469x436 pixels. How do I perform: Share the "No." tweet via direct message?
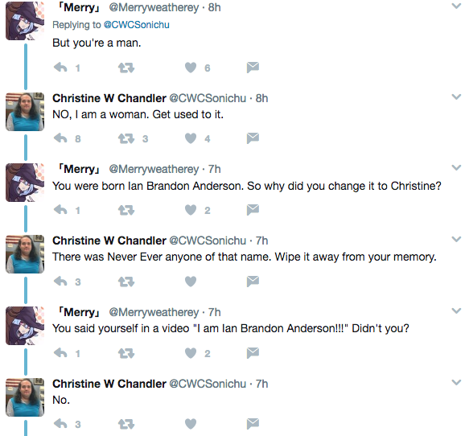[253, 424]
